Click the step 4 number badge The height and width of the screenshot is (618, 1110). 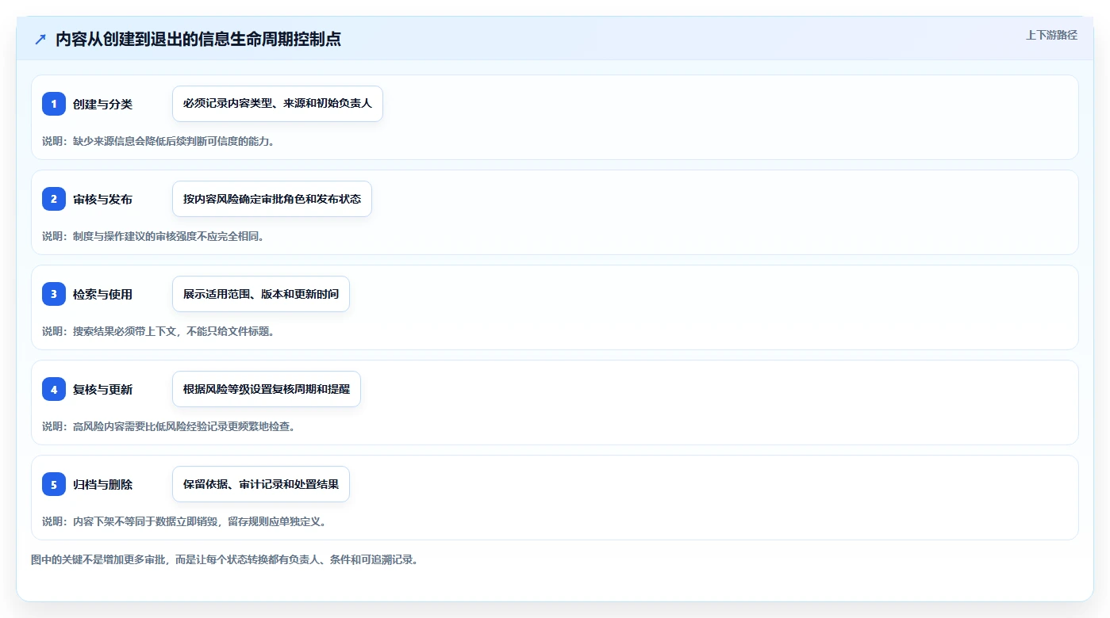click(54, 389)
